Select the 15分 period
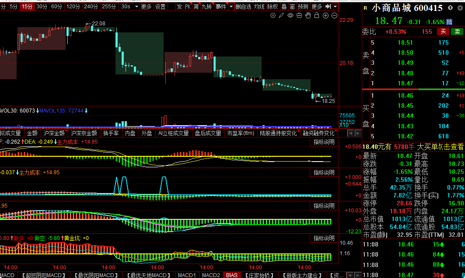Viewport: 465px width, 278px height. (x=27, y=6)
